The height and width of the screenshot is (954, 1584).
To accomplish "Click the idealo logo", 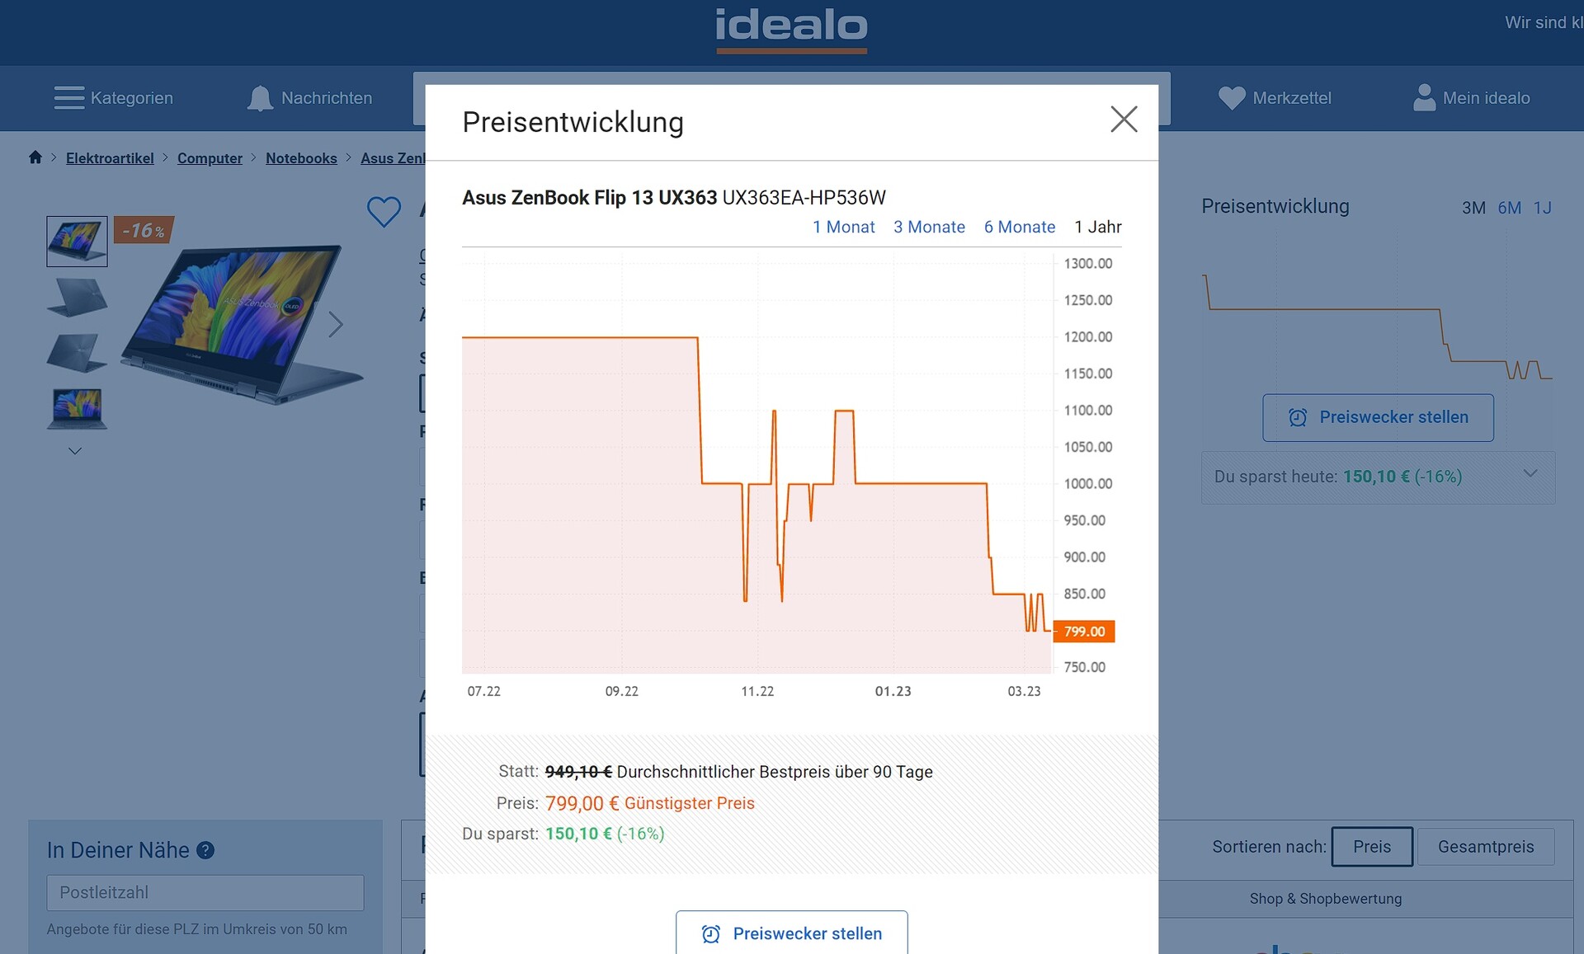I will 791,29.
